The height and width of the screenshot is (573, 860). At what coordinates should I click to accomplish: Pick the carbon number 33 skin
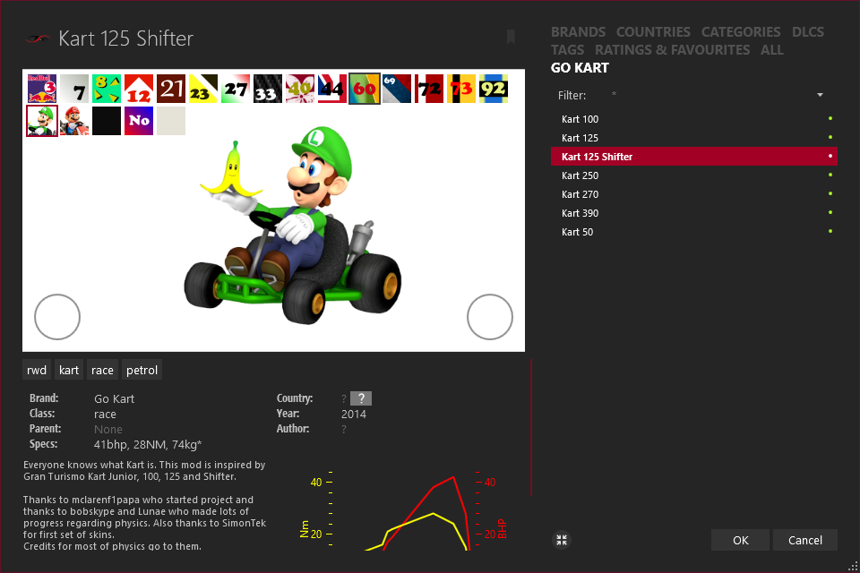[268, 89]
